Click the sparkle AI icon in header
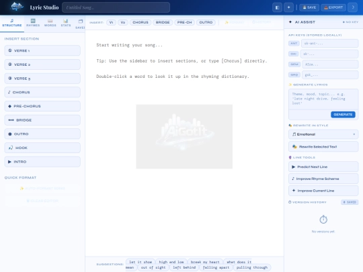This screenshot has width=363, height=272. [288, 7]
